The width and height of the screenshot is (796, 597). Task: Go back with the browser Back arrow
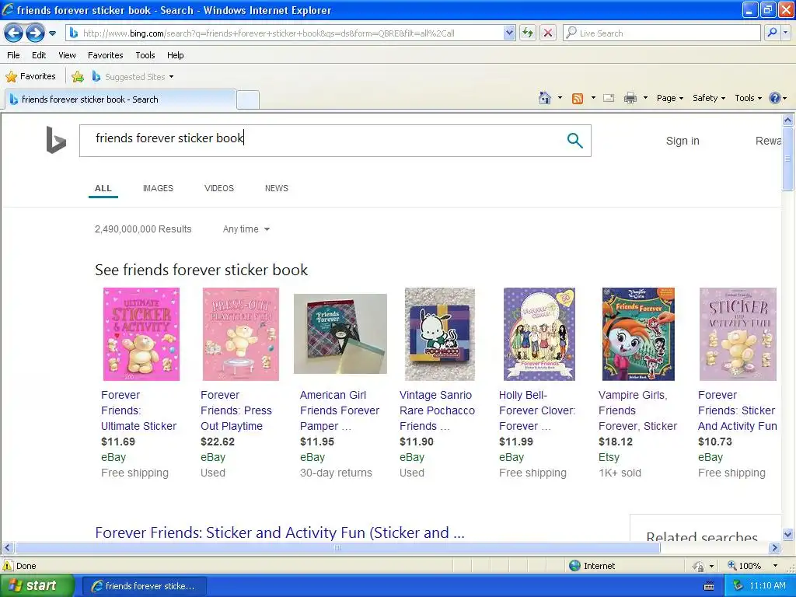[14, 33]
